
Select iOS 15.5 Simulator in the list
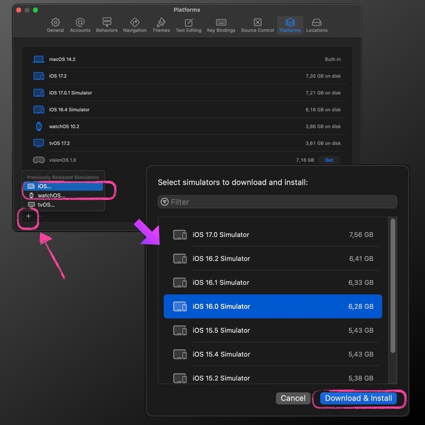pos(273,330)
